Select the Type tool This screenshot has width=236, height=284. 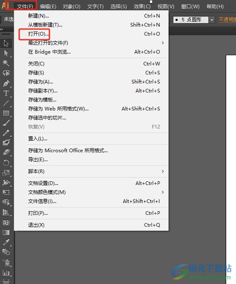[6, 93]
